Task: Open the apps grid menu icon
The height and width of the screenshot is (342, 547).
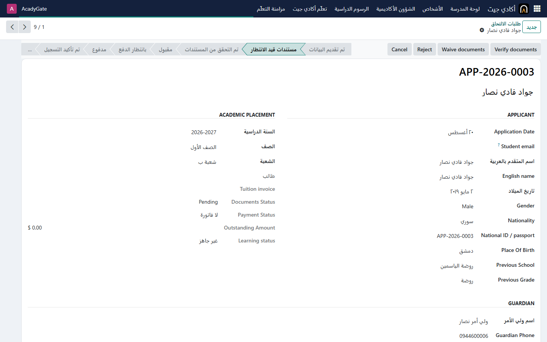Action: point(537,9)
